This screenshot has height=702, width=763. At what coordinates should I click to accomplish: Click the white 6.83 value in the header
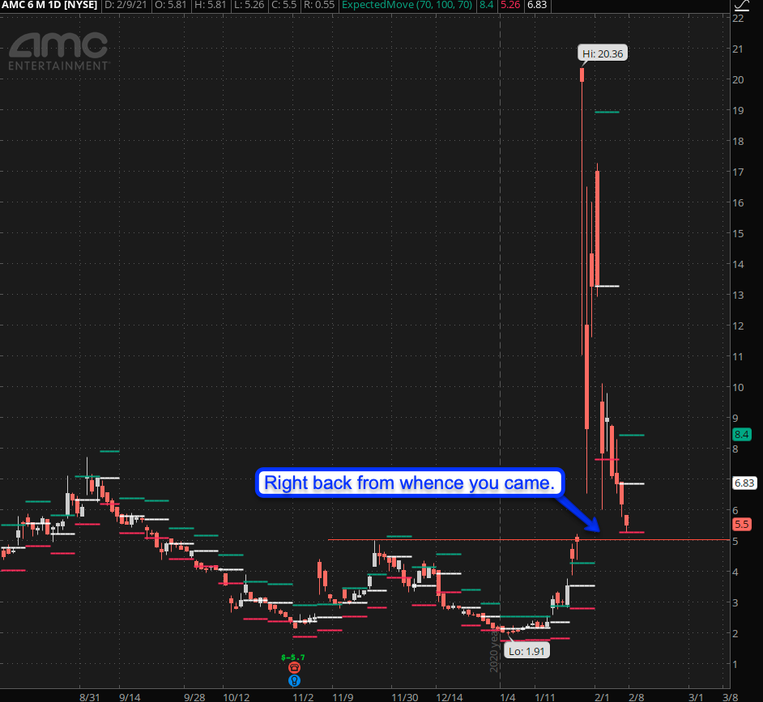point(537,5)
